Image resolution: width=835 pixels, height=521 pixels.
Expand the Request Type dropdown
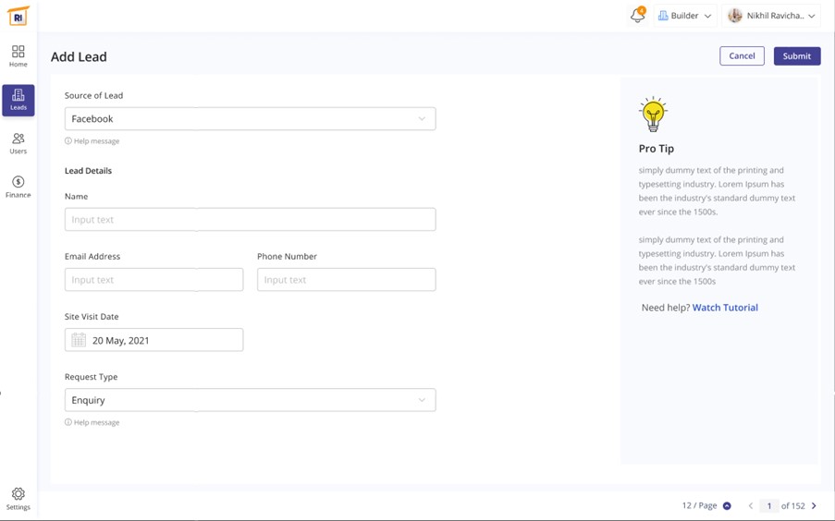[x=250, y=400]
